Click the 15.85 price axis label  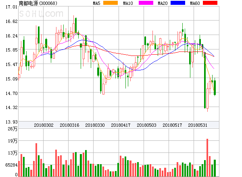coord(11,50)
